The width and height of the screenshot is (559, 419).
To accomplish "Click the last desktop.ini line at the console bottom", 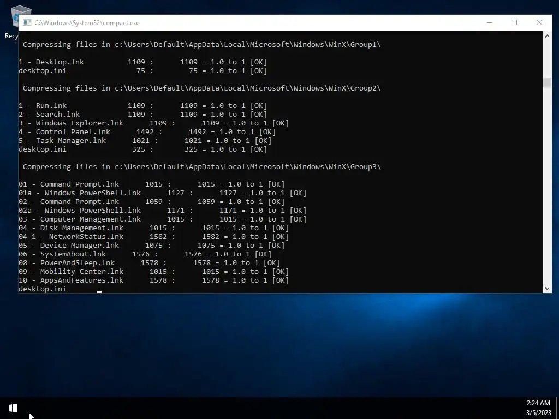I will click(43, 289).
